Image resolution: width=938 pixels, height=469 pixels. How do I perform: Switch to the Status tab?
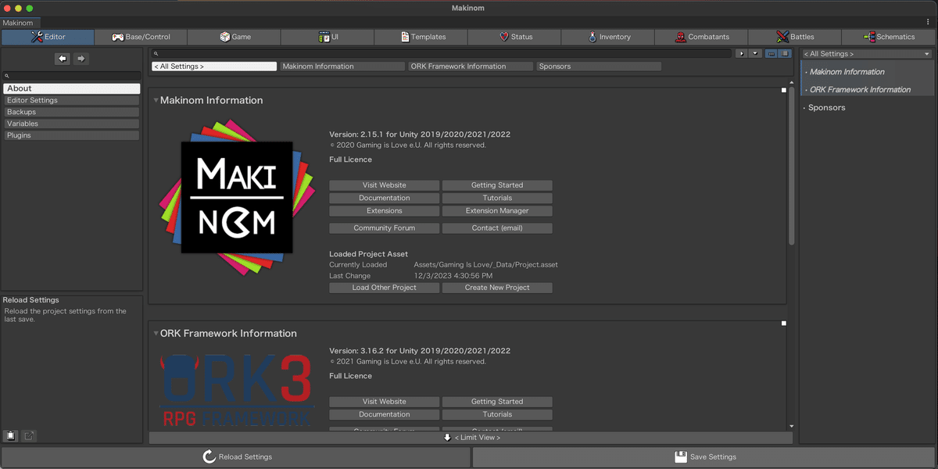click(514, 37)
